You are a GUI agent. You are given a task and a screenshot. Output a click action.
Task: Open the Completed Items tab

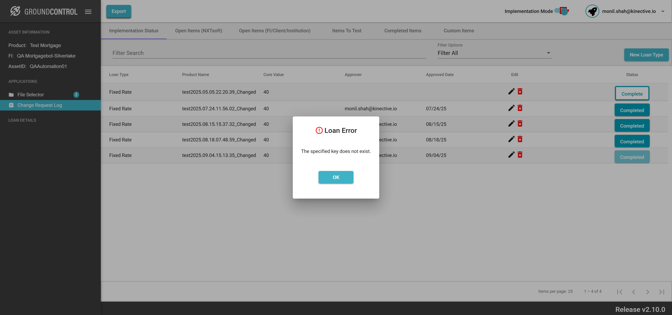point(402,31)
